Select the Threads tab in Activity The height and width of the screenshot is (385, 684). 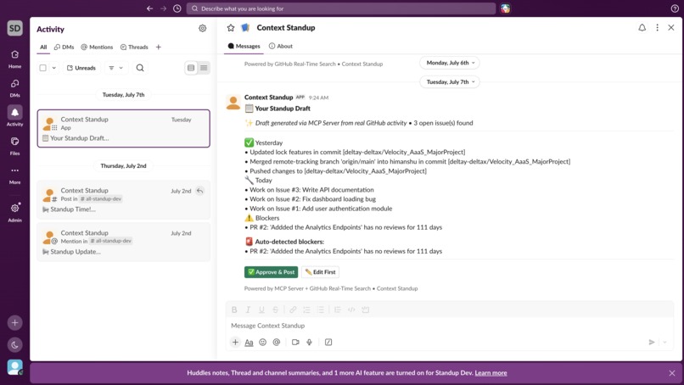134,47
